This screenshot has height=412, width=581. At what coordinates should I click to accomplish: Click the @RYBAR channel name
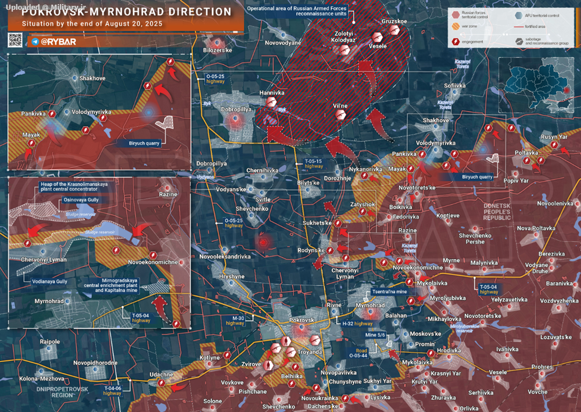59,41
